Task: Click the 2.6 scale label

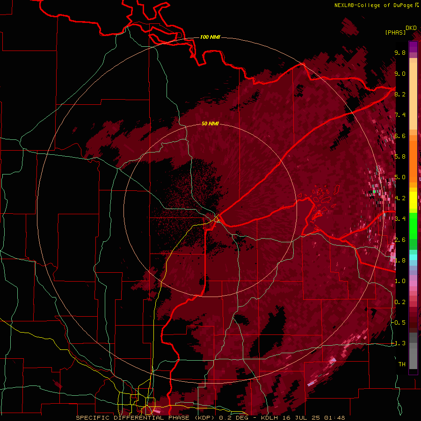Action: coord(400,240)
